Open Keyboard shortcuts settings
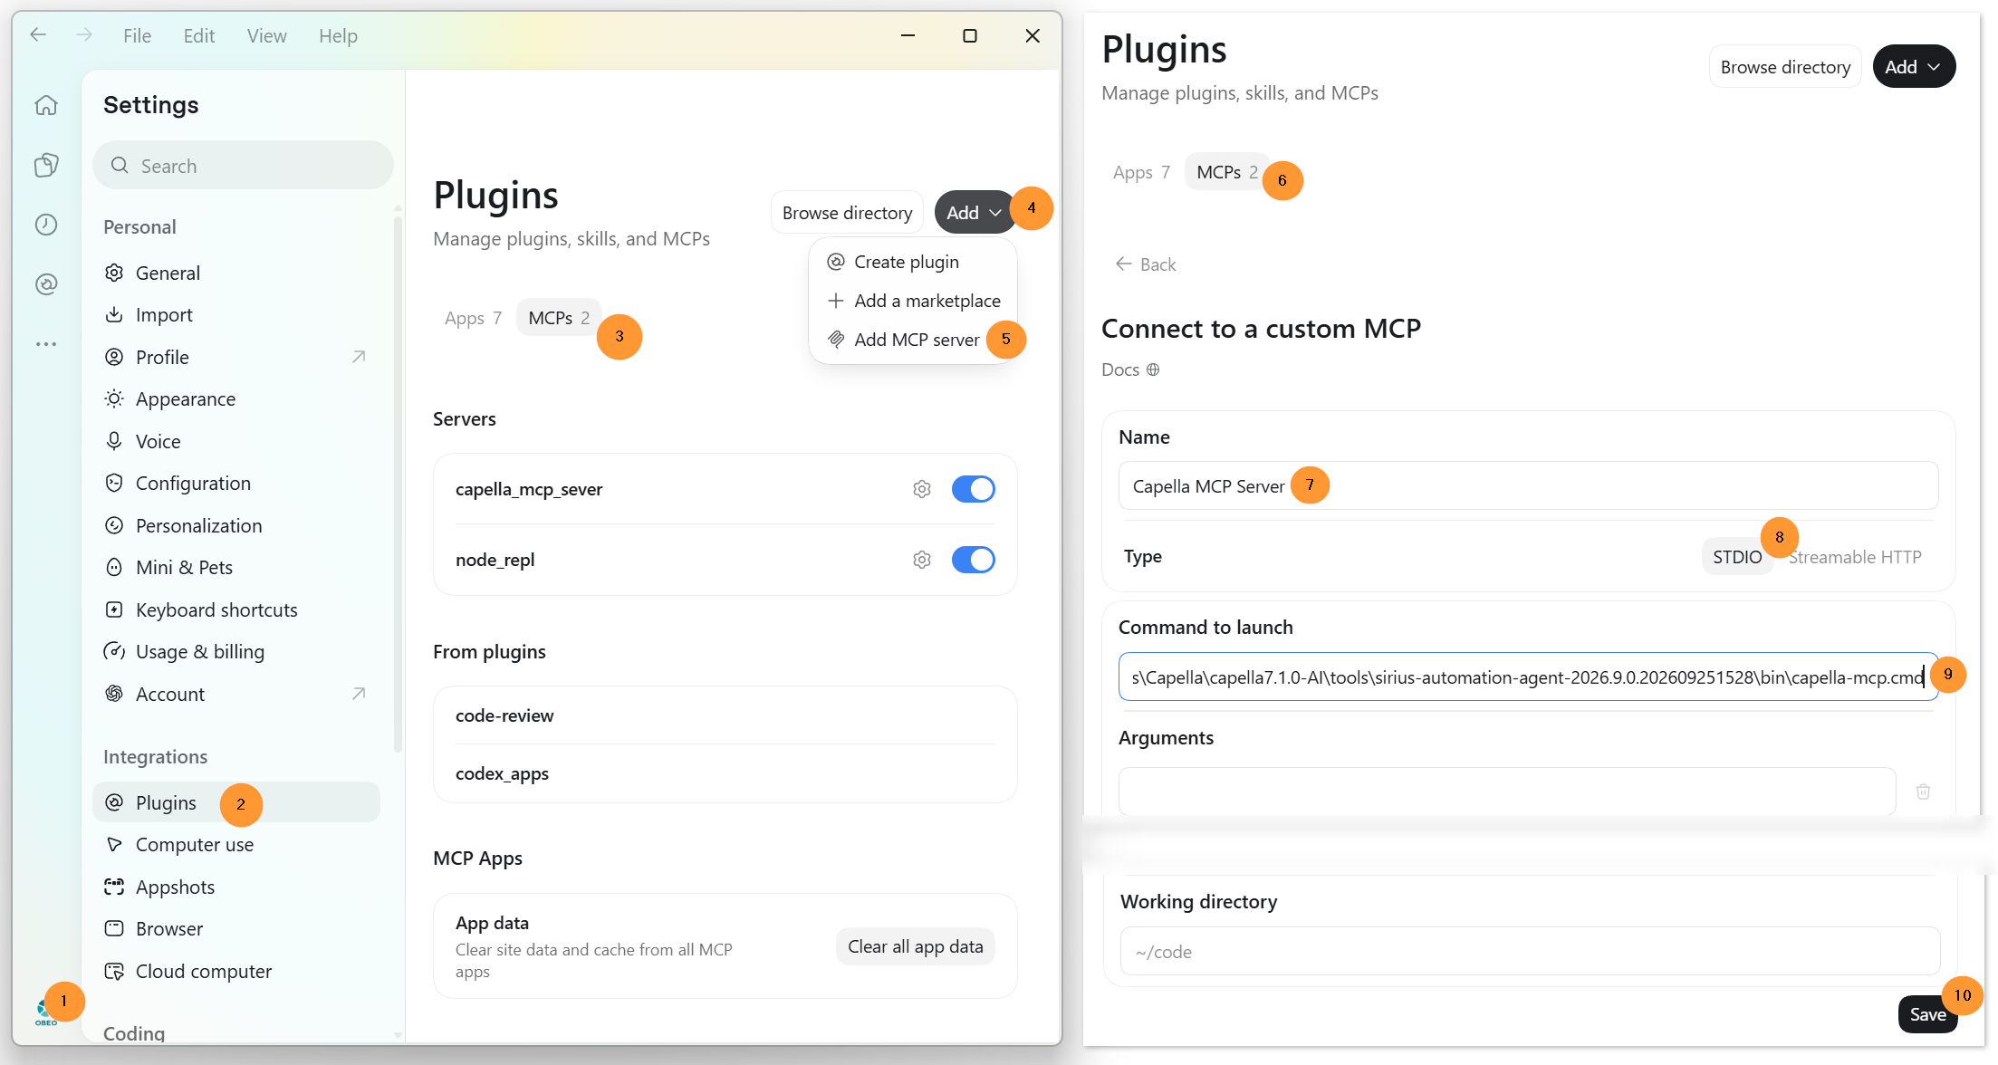 (235, 609)
